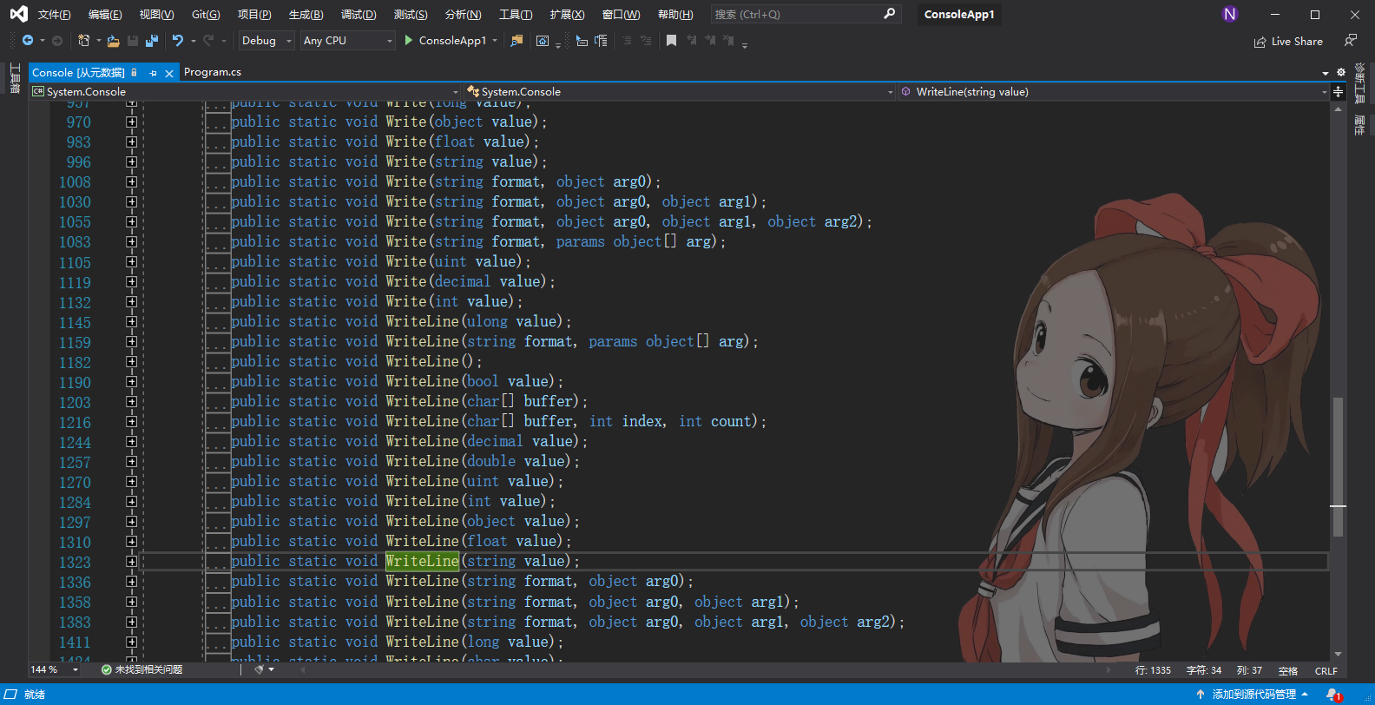
Task: Click the vertical scrollbar thumb
Action: click(1338, 466)
